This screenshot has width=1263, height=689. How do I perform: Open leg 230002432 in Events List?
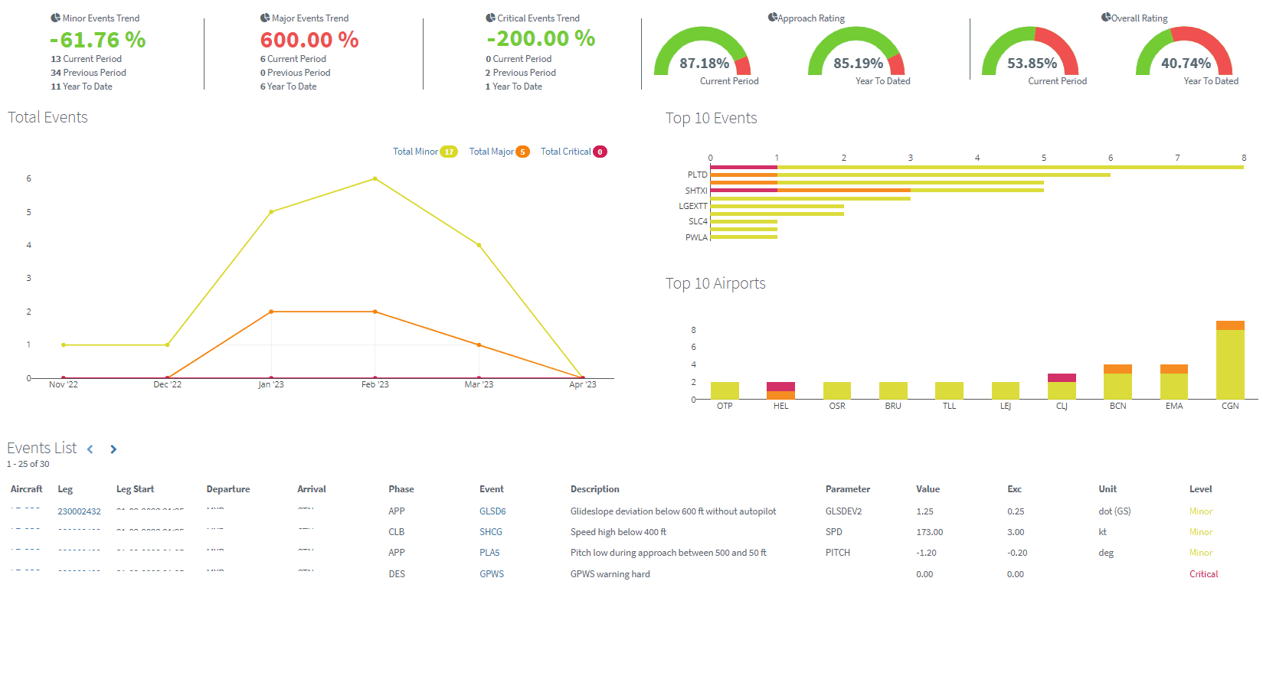coord(80,511)
